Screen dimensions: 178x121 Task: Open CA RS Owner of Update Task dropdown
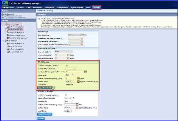click(x=71, y=68)
